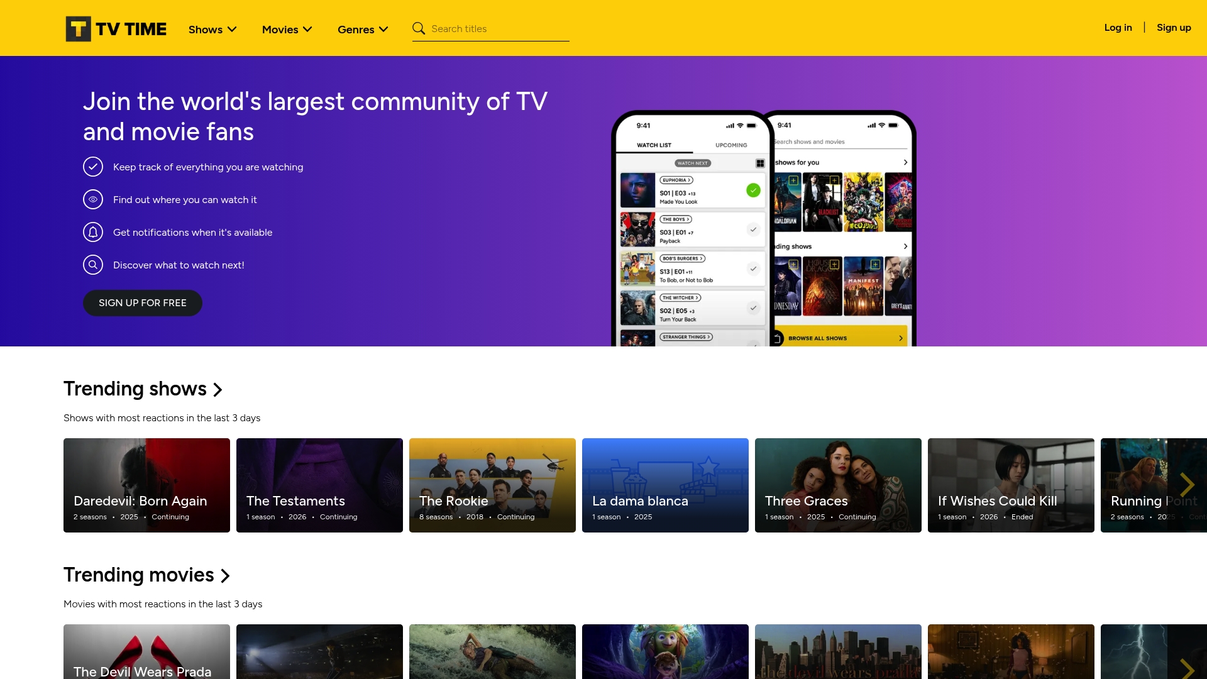Screen dimensions: 1207x679
Task: Click the grid view icon in phone mockup
Action: click(x=760, y=163)
